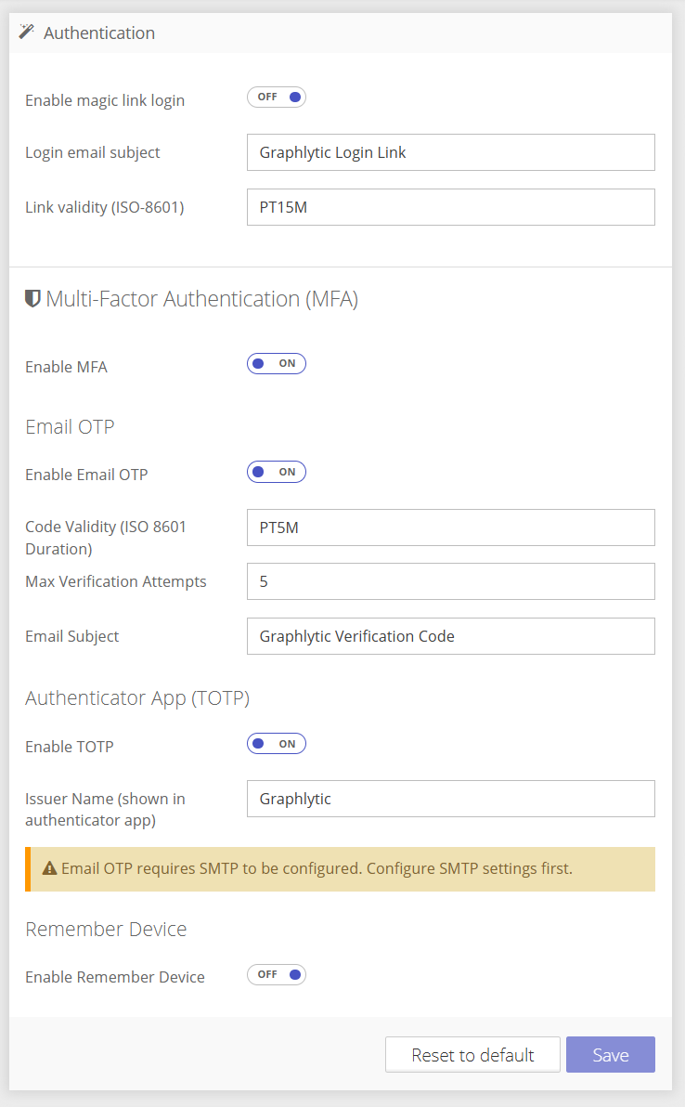Switch off the Enable TOTP toggle
The height and width of the screenshot is (1107, 685).
click(277, 744)
